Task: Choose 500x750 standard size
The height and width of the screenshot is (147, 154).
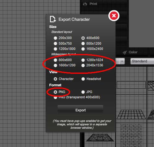Action: click(x=55, y=43)
